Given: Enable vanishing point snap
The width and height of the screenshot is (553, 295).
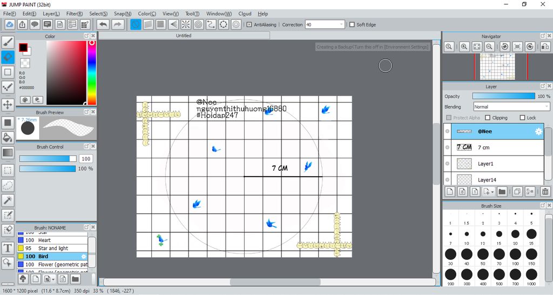Looking at the screenshot, I should tap(173, 24).
